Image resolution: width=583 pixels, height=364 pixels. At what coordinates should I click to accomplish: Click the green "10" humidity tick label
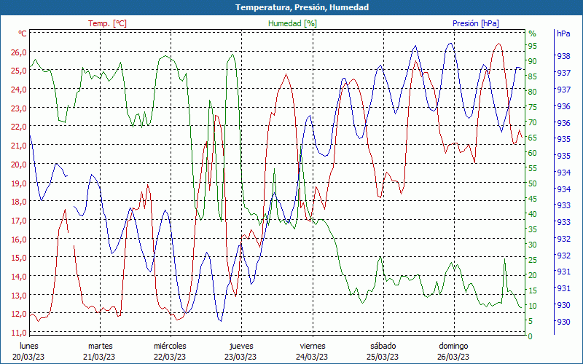533,306
